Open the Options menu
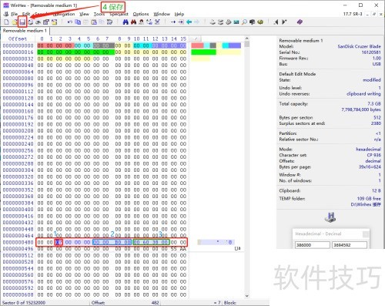Screen dimensions: 385x306 coord(141,14)
